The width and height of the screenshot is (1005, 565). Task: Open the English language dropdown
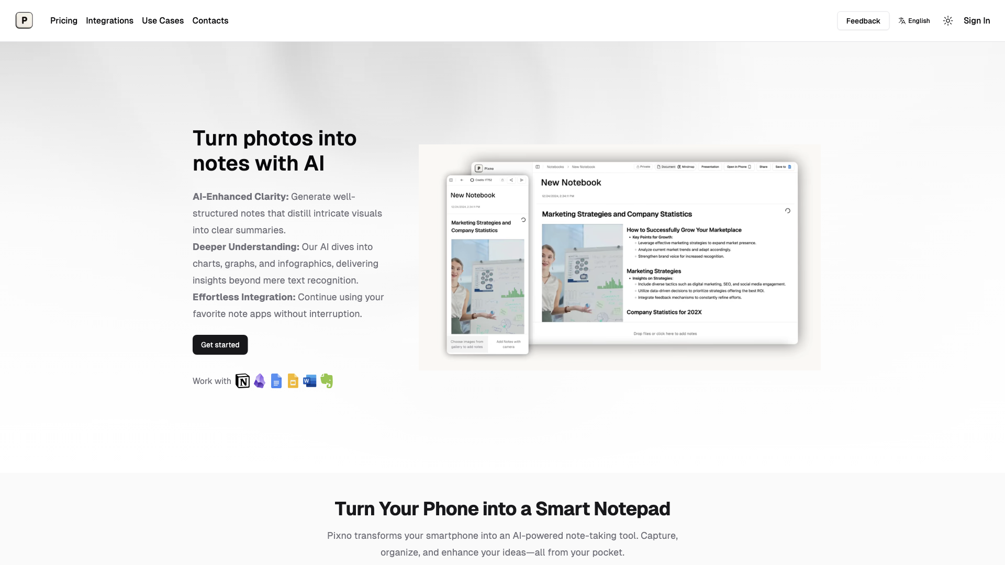(x=913, y=21)
